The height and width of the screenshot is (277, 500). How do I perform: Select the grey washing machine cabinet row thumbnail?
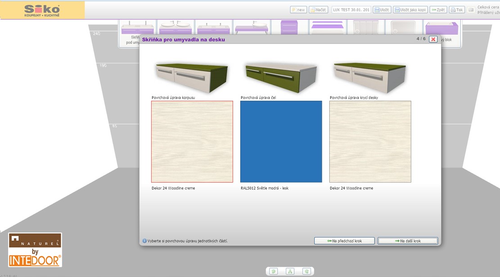tap(365, 27)
